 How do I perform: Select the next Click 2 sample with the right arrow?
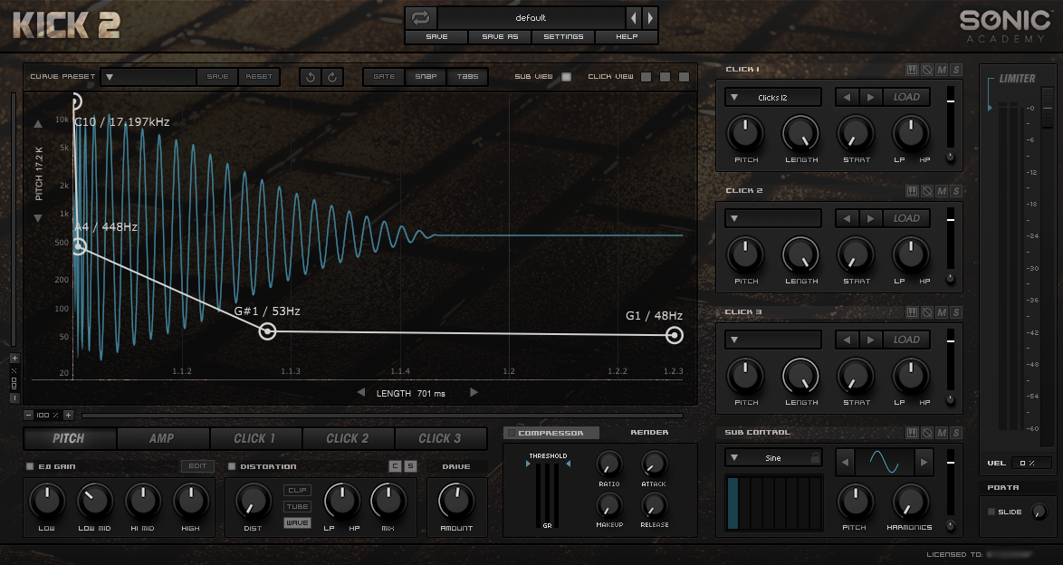pyautogui.click(x=870, y=218)
